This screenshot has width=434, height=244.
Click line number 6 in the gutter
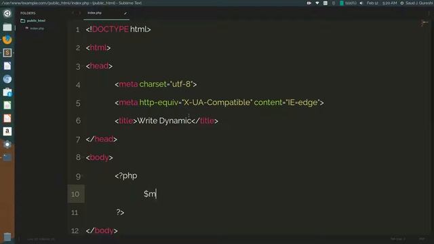(x=78, y=121)
